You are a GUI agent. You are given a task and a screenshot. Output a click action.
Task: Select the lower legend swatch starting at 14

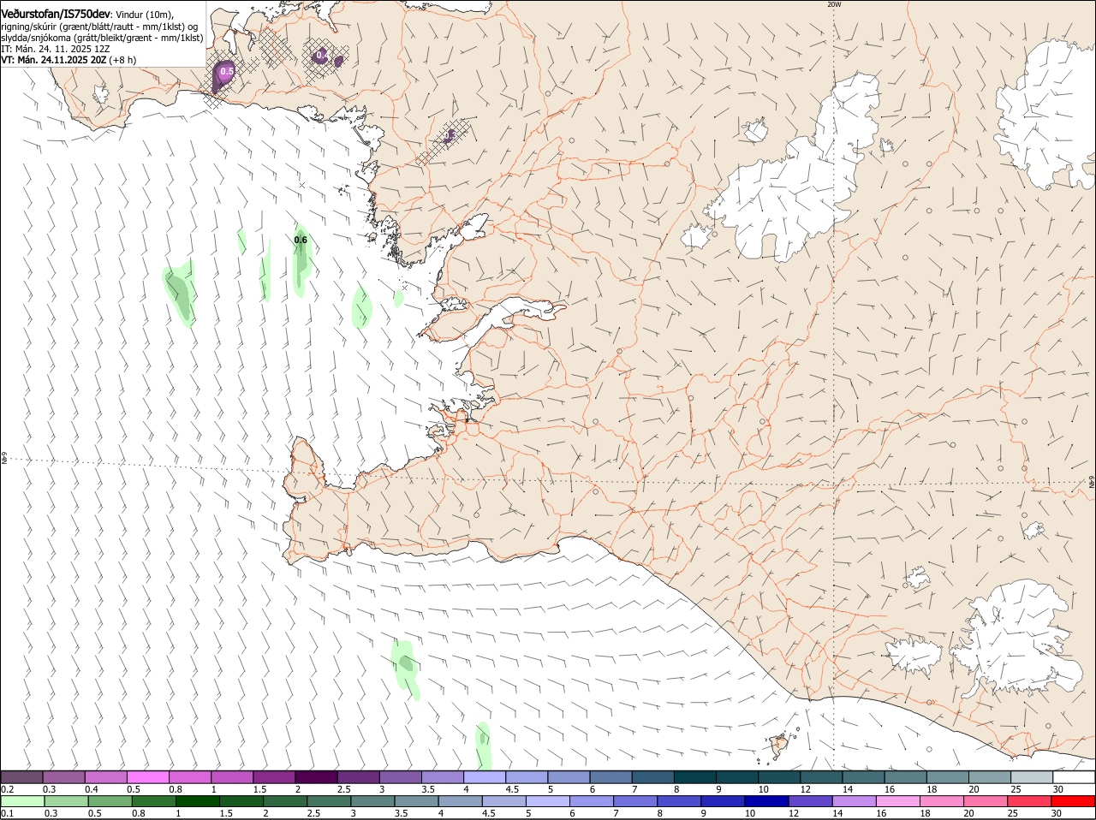tap(854, 801)
